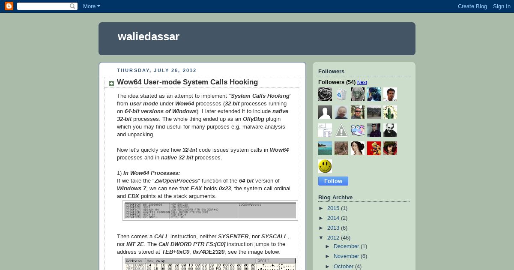Expand the 2015 archive triangle
Image resolution: width=514 pixels, height=270 pixels.
pos(322,208)
